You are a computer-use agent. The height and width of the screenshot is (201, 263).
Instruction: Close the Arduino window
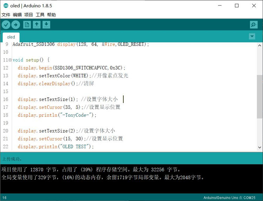[x=254, y=6]
